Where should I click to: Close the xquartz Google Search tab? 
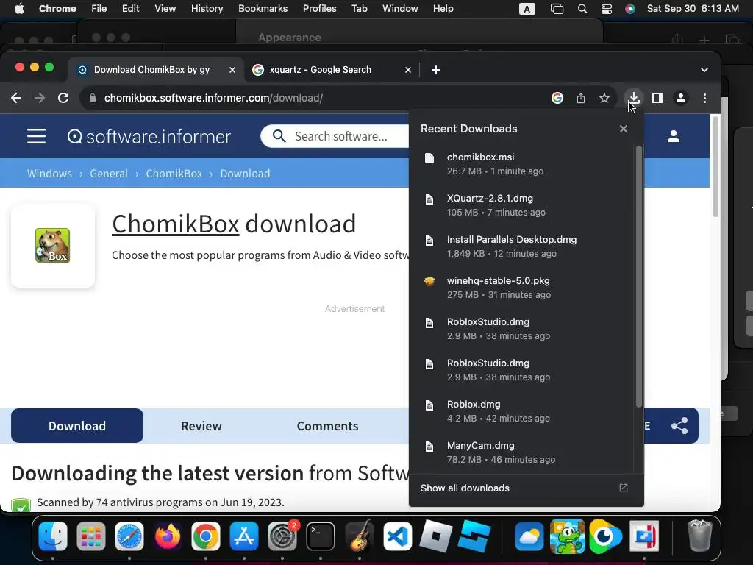click(407, 70)
